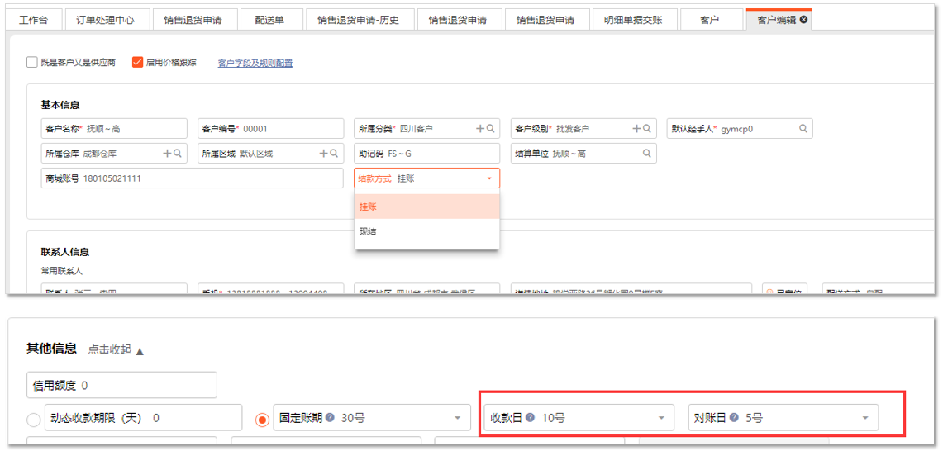Switch to the 配送单 tab

pyautogui.click(x=270, y=20)
